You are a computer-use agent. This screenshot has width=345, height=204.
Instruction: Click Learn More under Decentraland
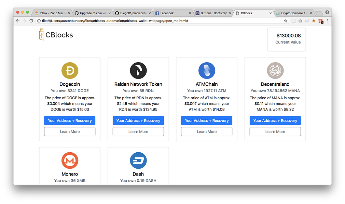(x=275, y=132)
